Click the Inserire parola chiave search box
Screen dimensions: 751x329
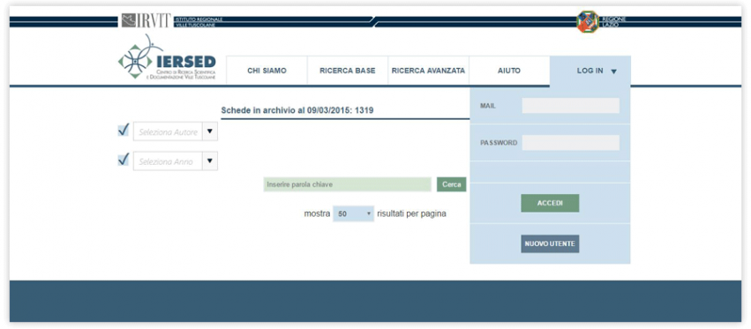click(x=347, y=184)
